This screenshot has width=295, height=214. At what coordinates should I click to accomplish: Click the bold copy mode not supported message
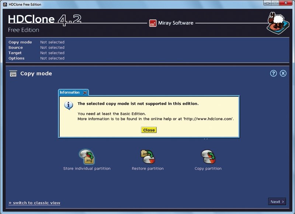click(138, 104)
